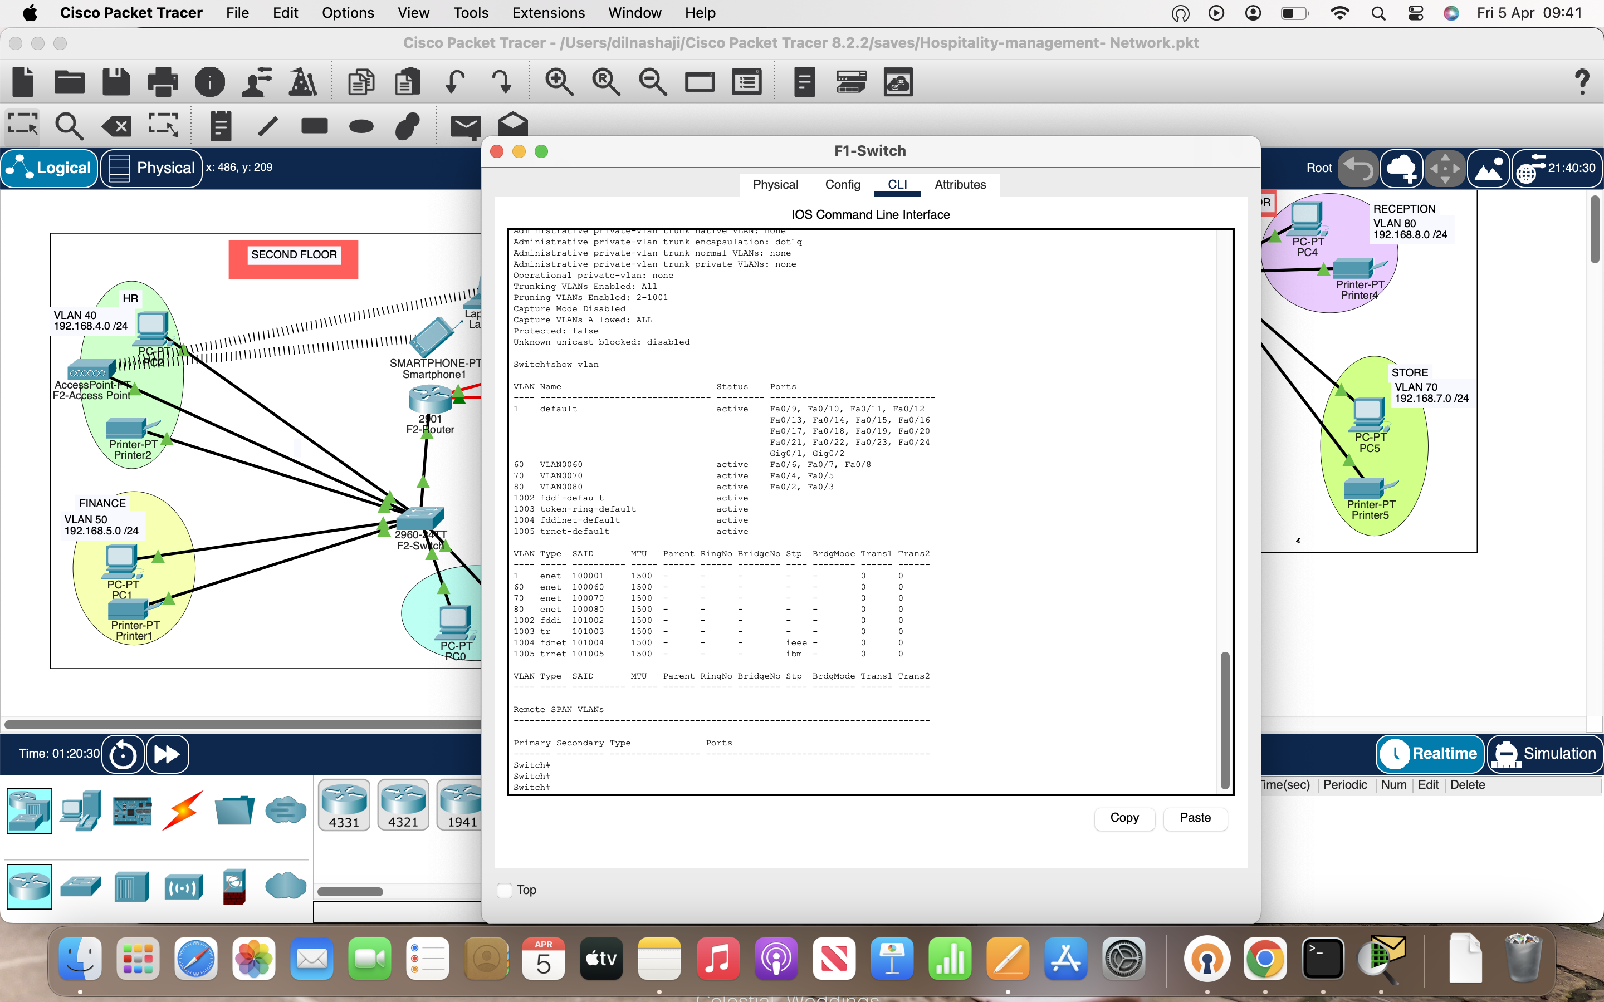Screen dimensions: 1604x1002
Task: Zoom in on the workspace
Action: (558, 81)
